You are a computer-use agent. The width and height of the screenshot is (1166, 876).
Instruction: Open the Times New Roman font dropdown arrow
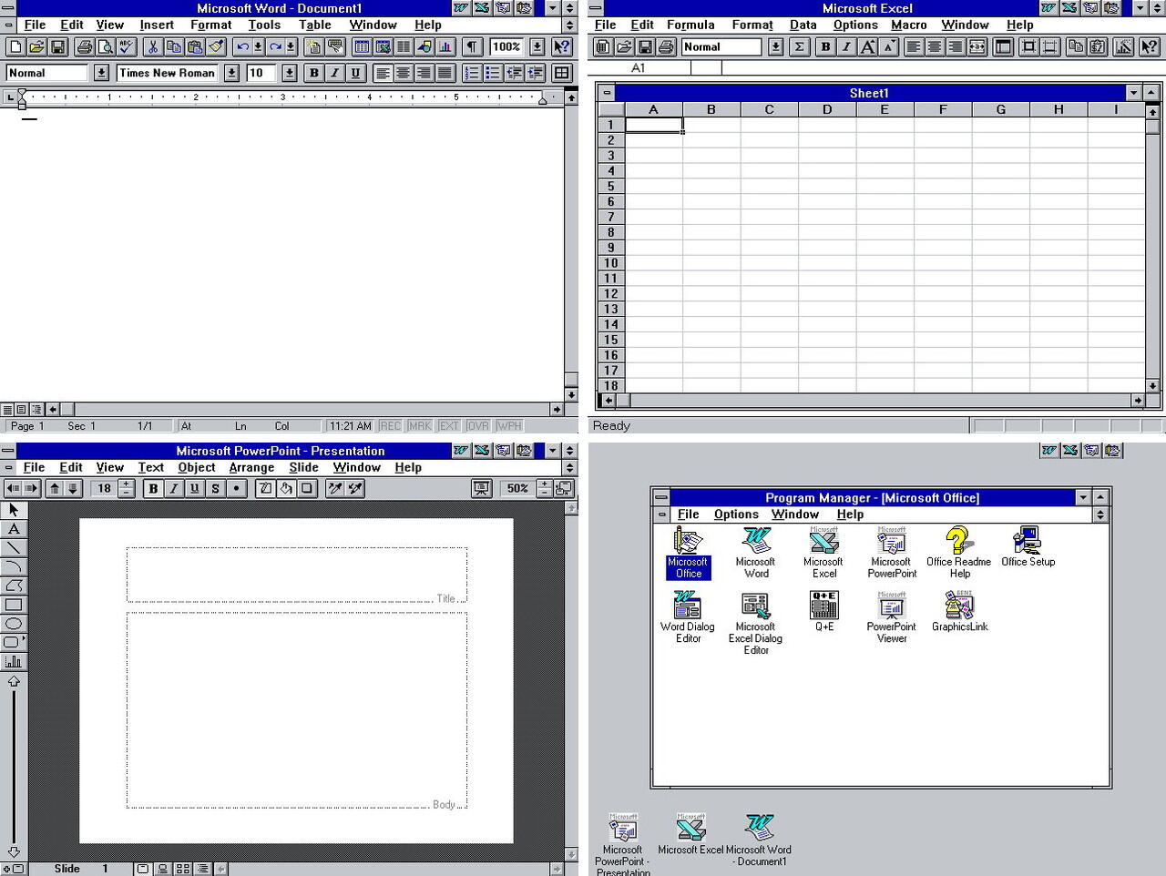coord(231,73)
